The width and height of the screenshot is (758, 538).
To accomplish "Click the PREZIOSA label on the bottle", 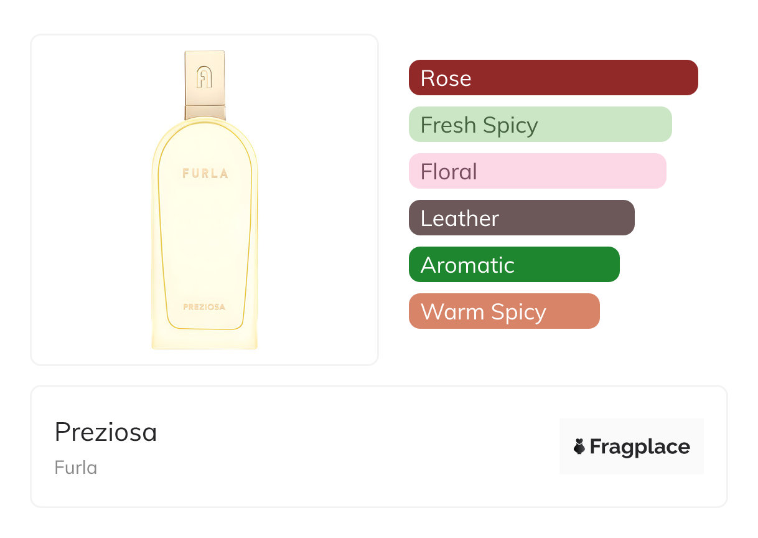I will [204, 306].
